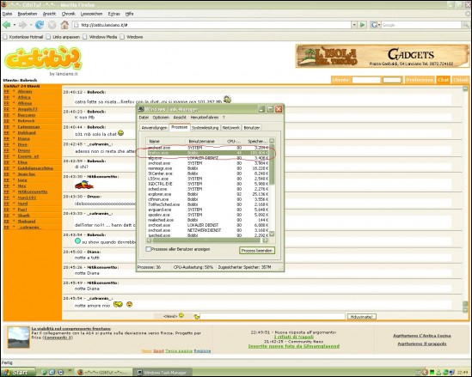This screenshot has width=472, height=377.
Task: Open the search engine selector dropdown
Action: point(379,25)
